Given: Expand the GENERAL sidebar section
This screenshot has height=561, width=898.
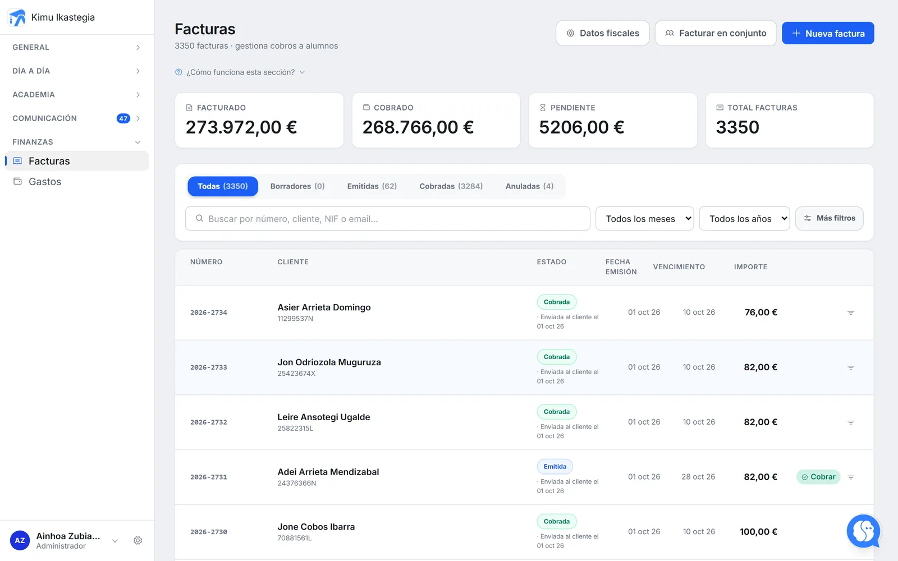Looking at the screenshot, I should click(77, 47).
